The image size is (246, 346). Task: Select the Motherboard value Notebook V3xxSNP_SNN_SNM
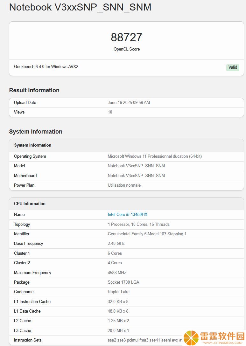(x=136, y=176)
